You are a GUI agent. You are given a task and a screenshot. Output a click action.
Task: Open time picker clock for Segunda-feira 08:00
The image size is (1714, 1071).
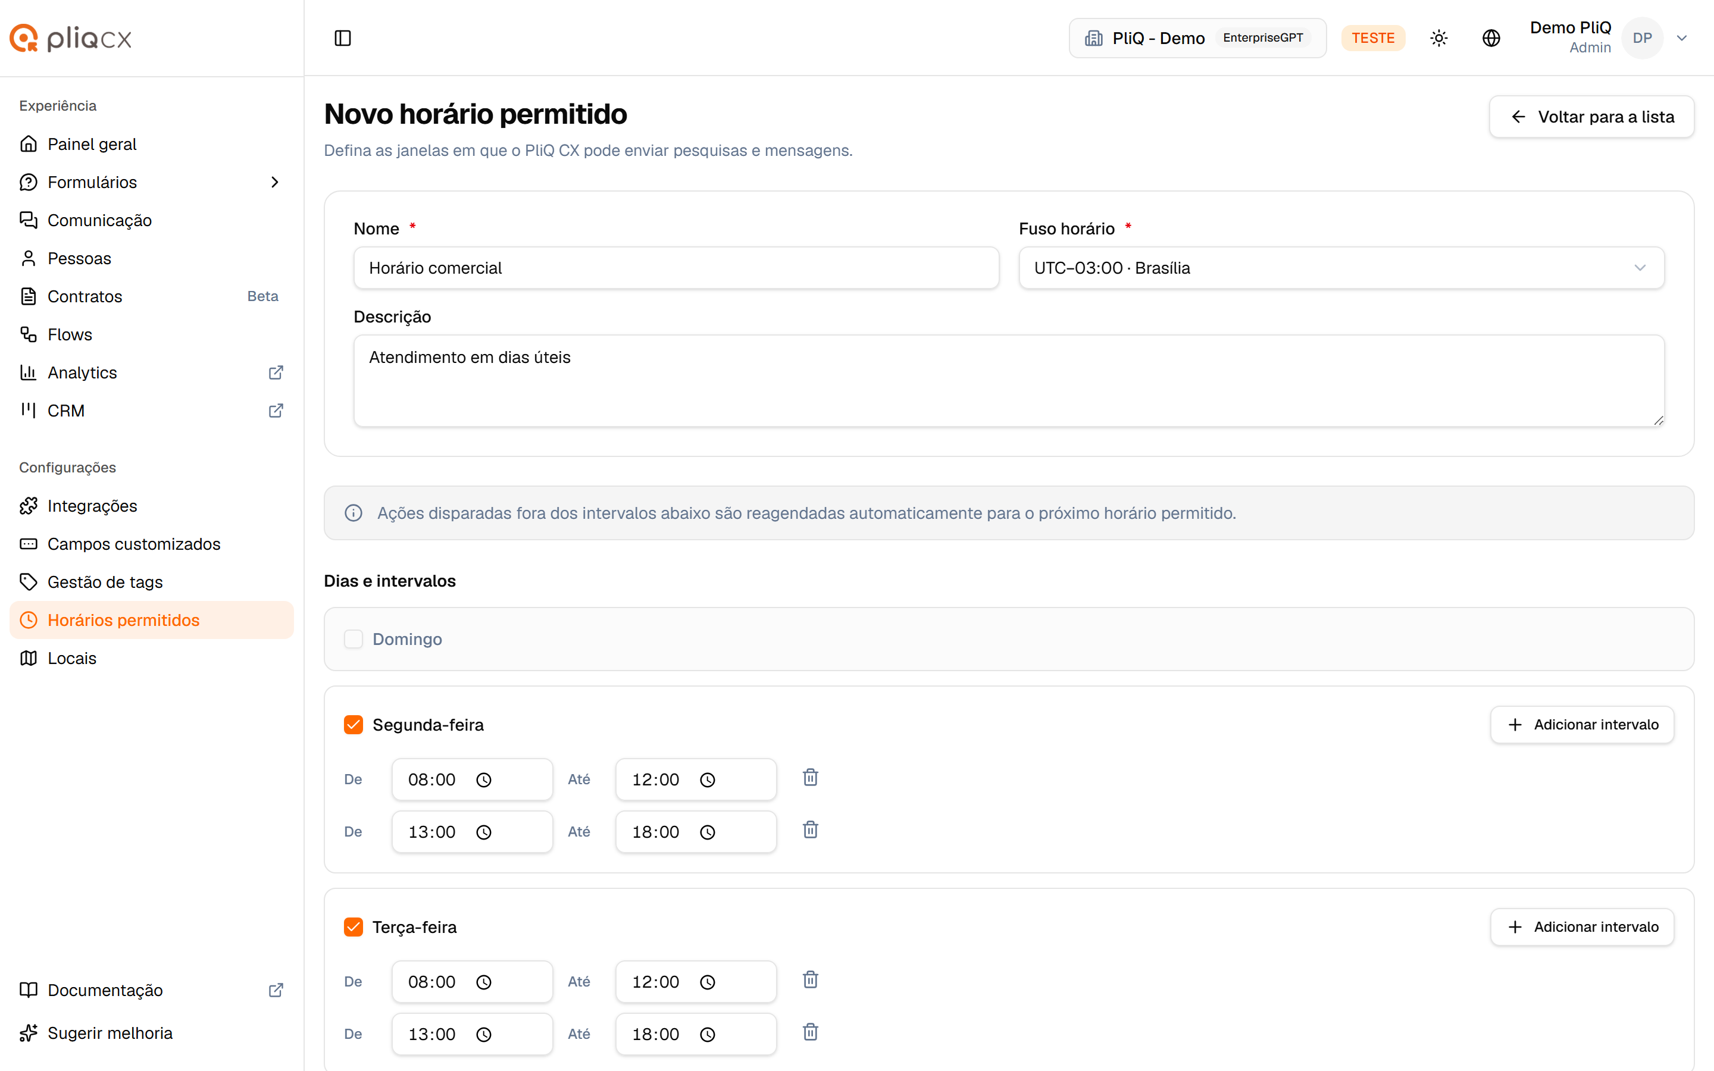click(484, 780)
